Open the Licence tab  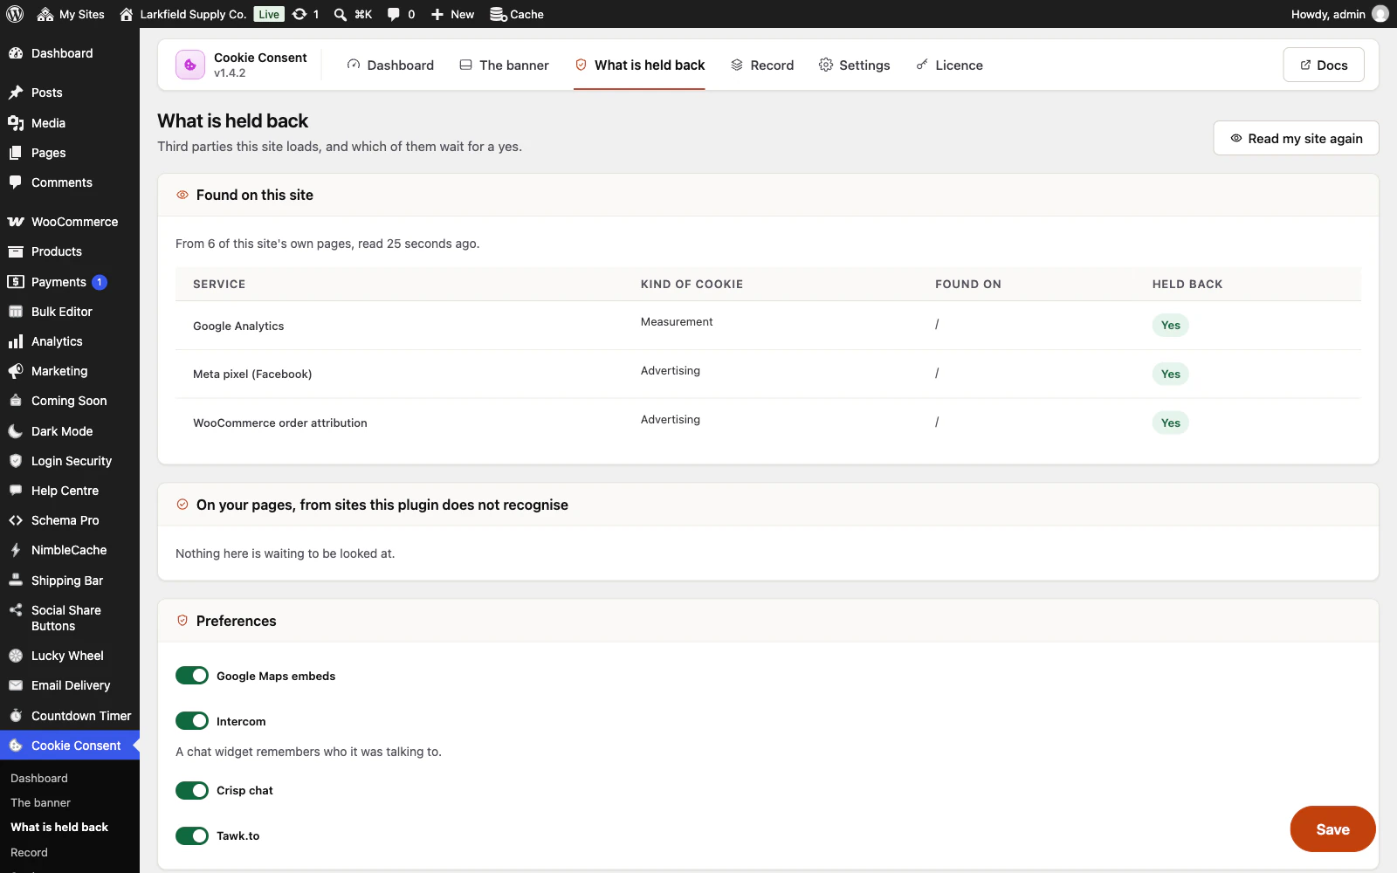point(949,65)
